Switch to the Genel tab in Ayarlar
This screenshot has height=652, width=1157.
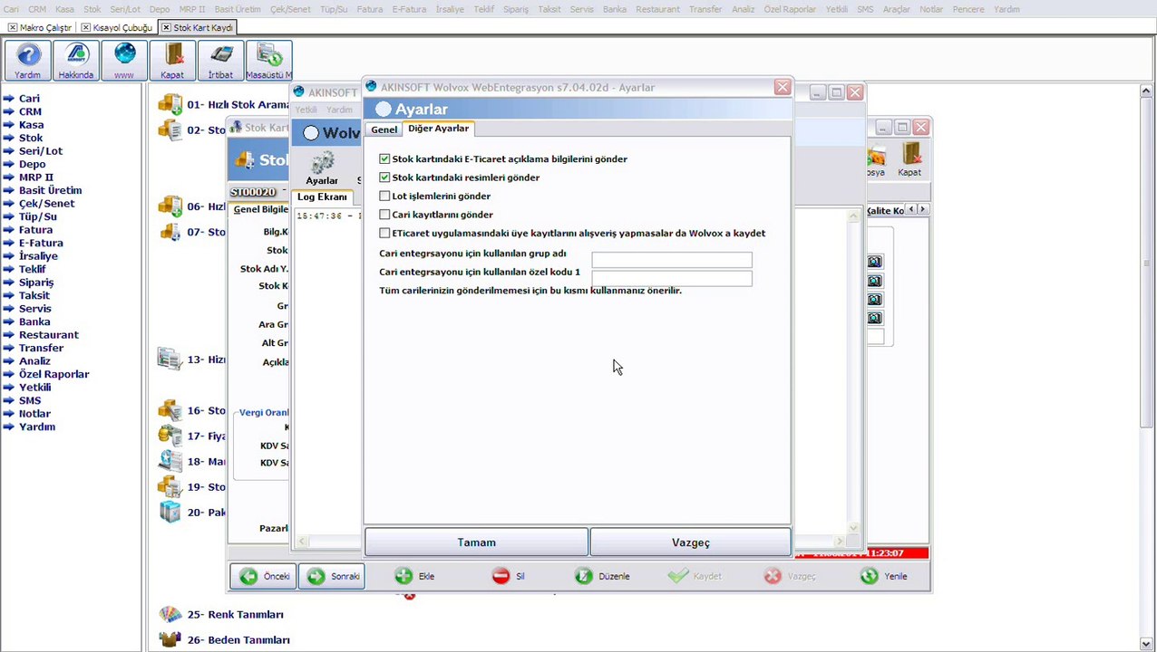[x=384, y=129]
